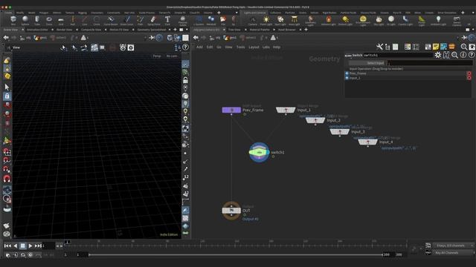This screenshot has height=267, width=476.
Task: Switch to the Material Palette tab
Action: (x=260, y=30)
